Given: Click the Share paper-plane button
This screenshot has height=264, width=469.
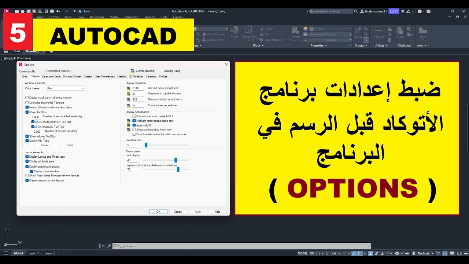Looking at the screenshot, I should tap(84, 11).
